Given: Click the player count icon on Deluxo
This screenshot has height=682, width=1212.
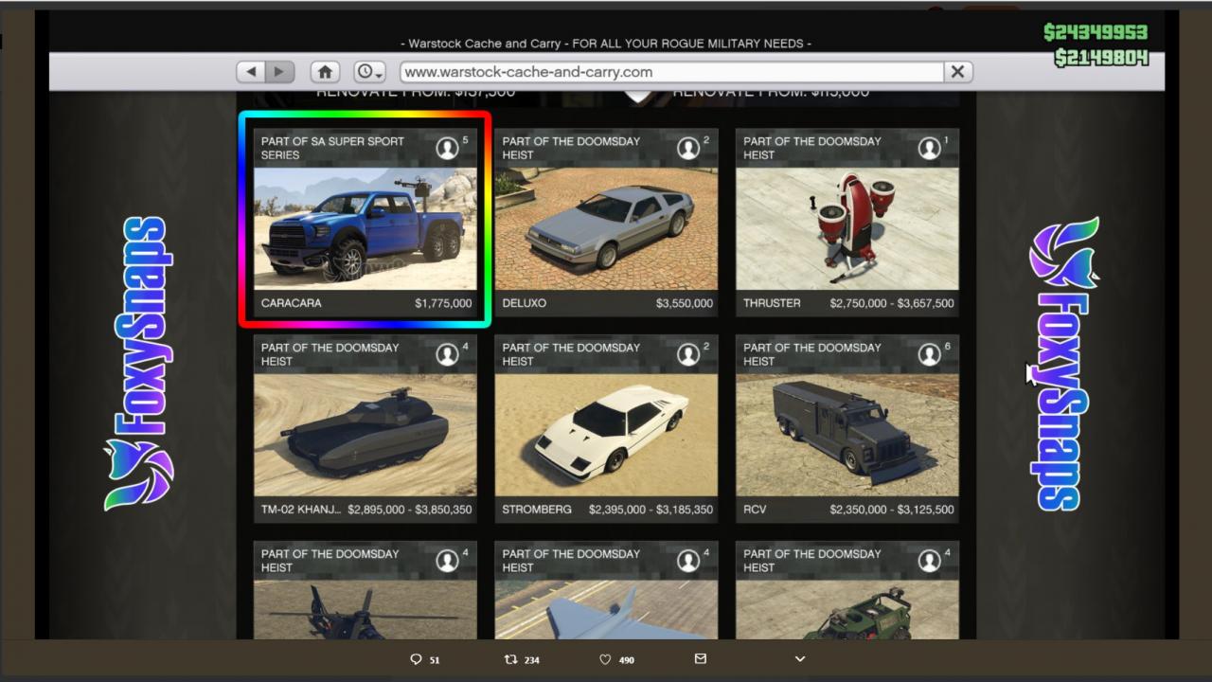Looking at the screenshot, I should (x=688, y=148).
